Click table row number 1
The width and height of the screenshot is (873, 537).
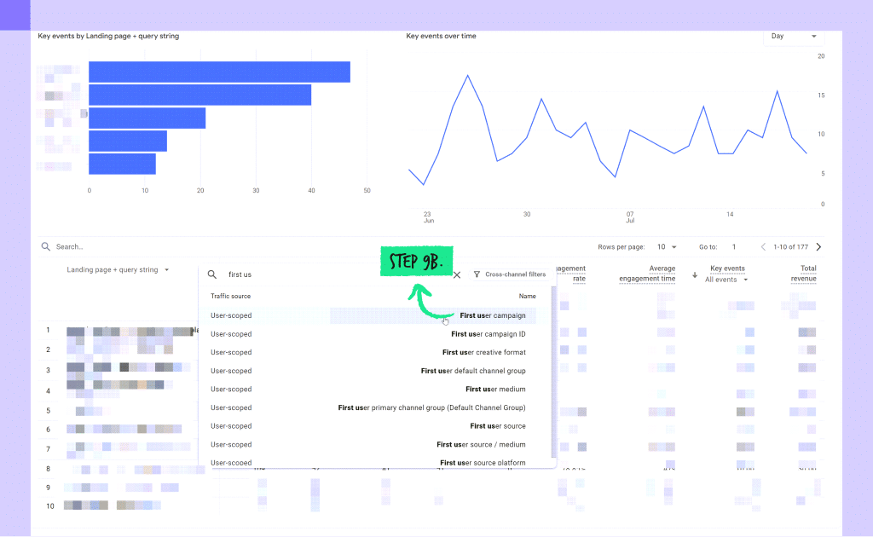[x=48, y=330]
